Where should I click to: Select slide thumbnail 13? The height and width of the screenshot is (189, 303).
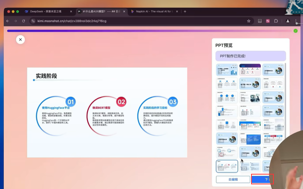(227, 125)
